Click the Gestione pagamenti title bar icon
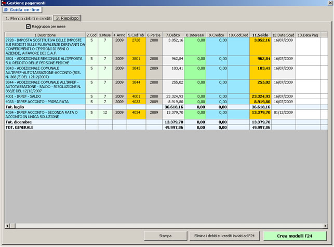This screenshot has height=247, width=334. pos(4,3)
